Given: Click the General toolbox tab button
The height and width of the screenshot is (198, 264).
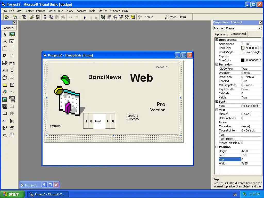Looking at the screenshot, I should point(9,28).
